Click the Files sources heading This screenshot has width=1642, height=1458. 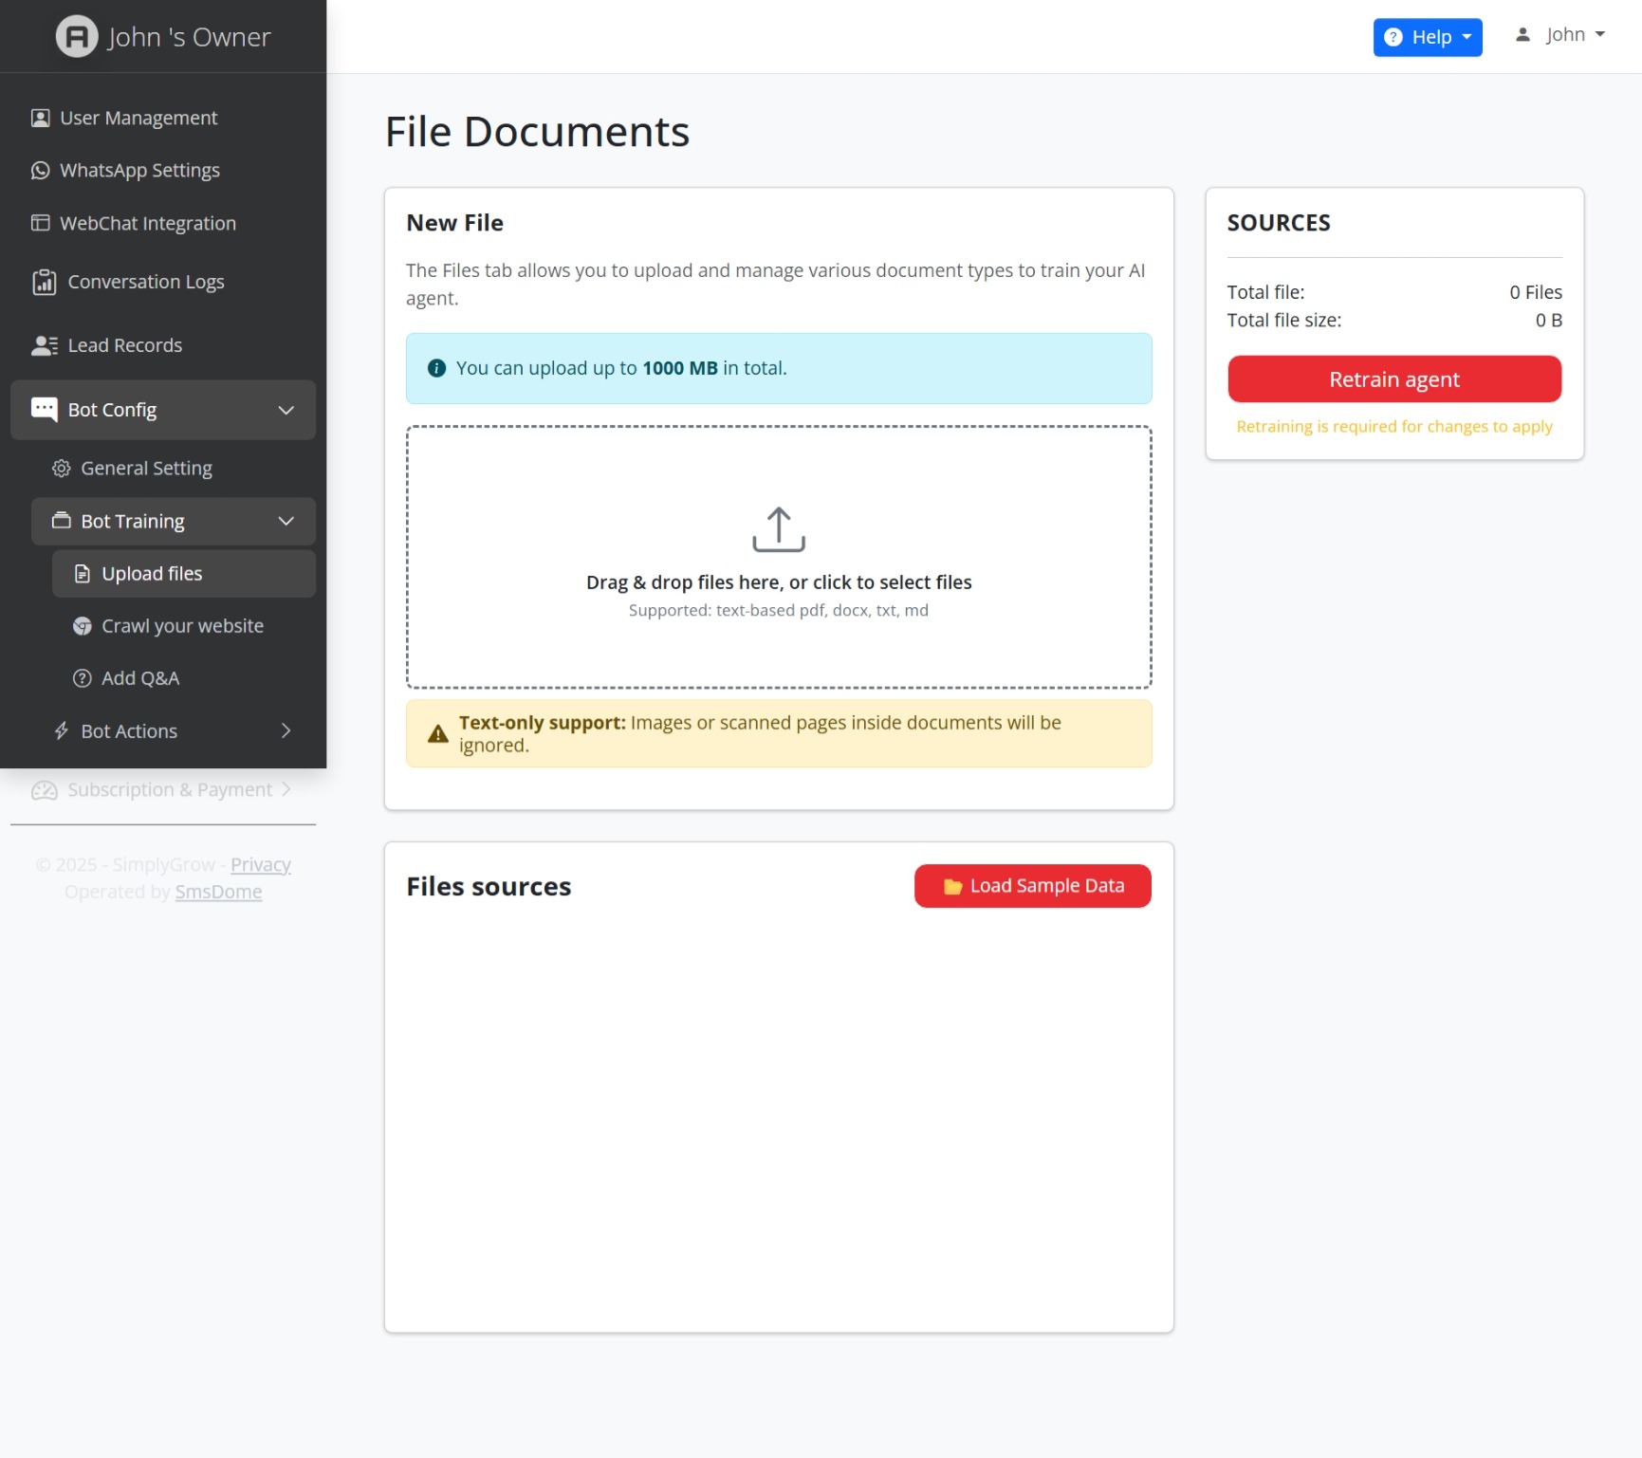coord(489,886)
